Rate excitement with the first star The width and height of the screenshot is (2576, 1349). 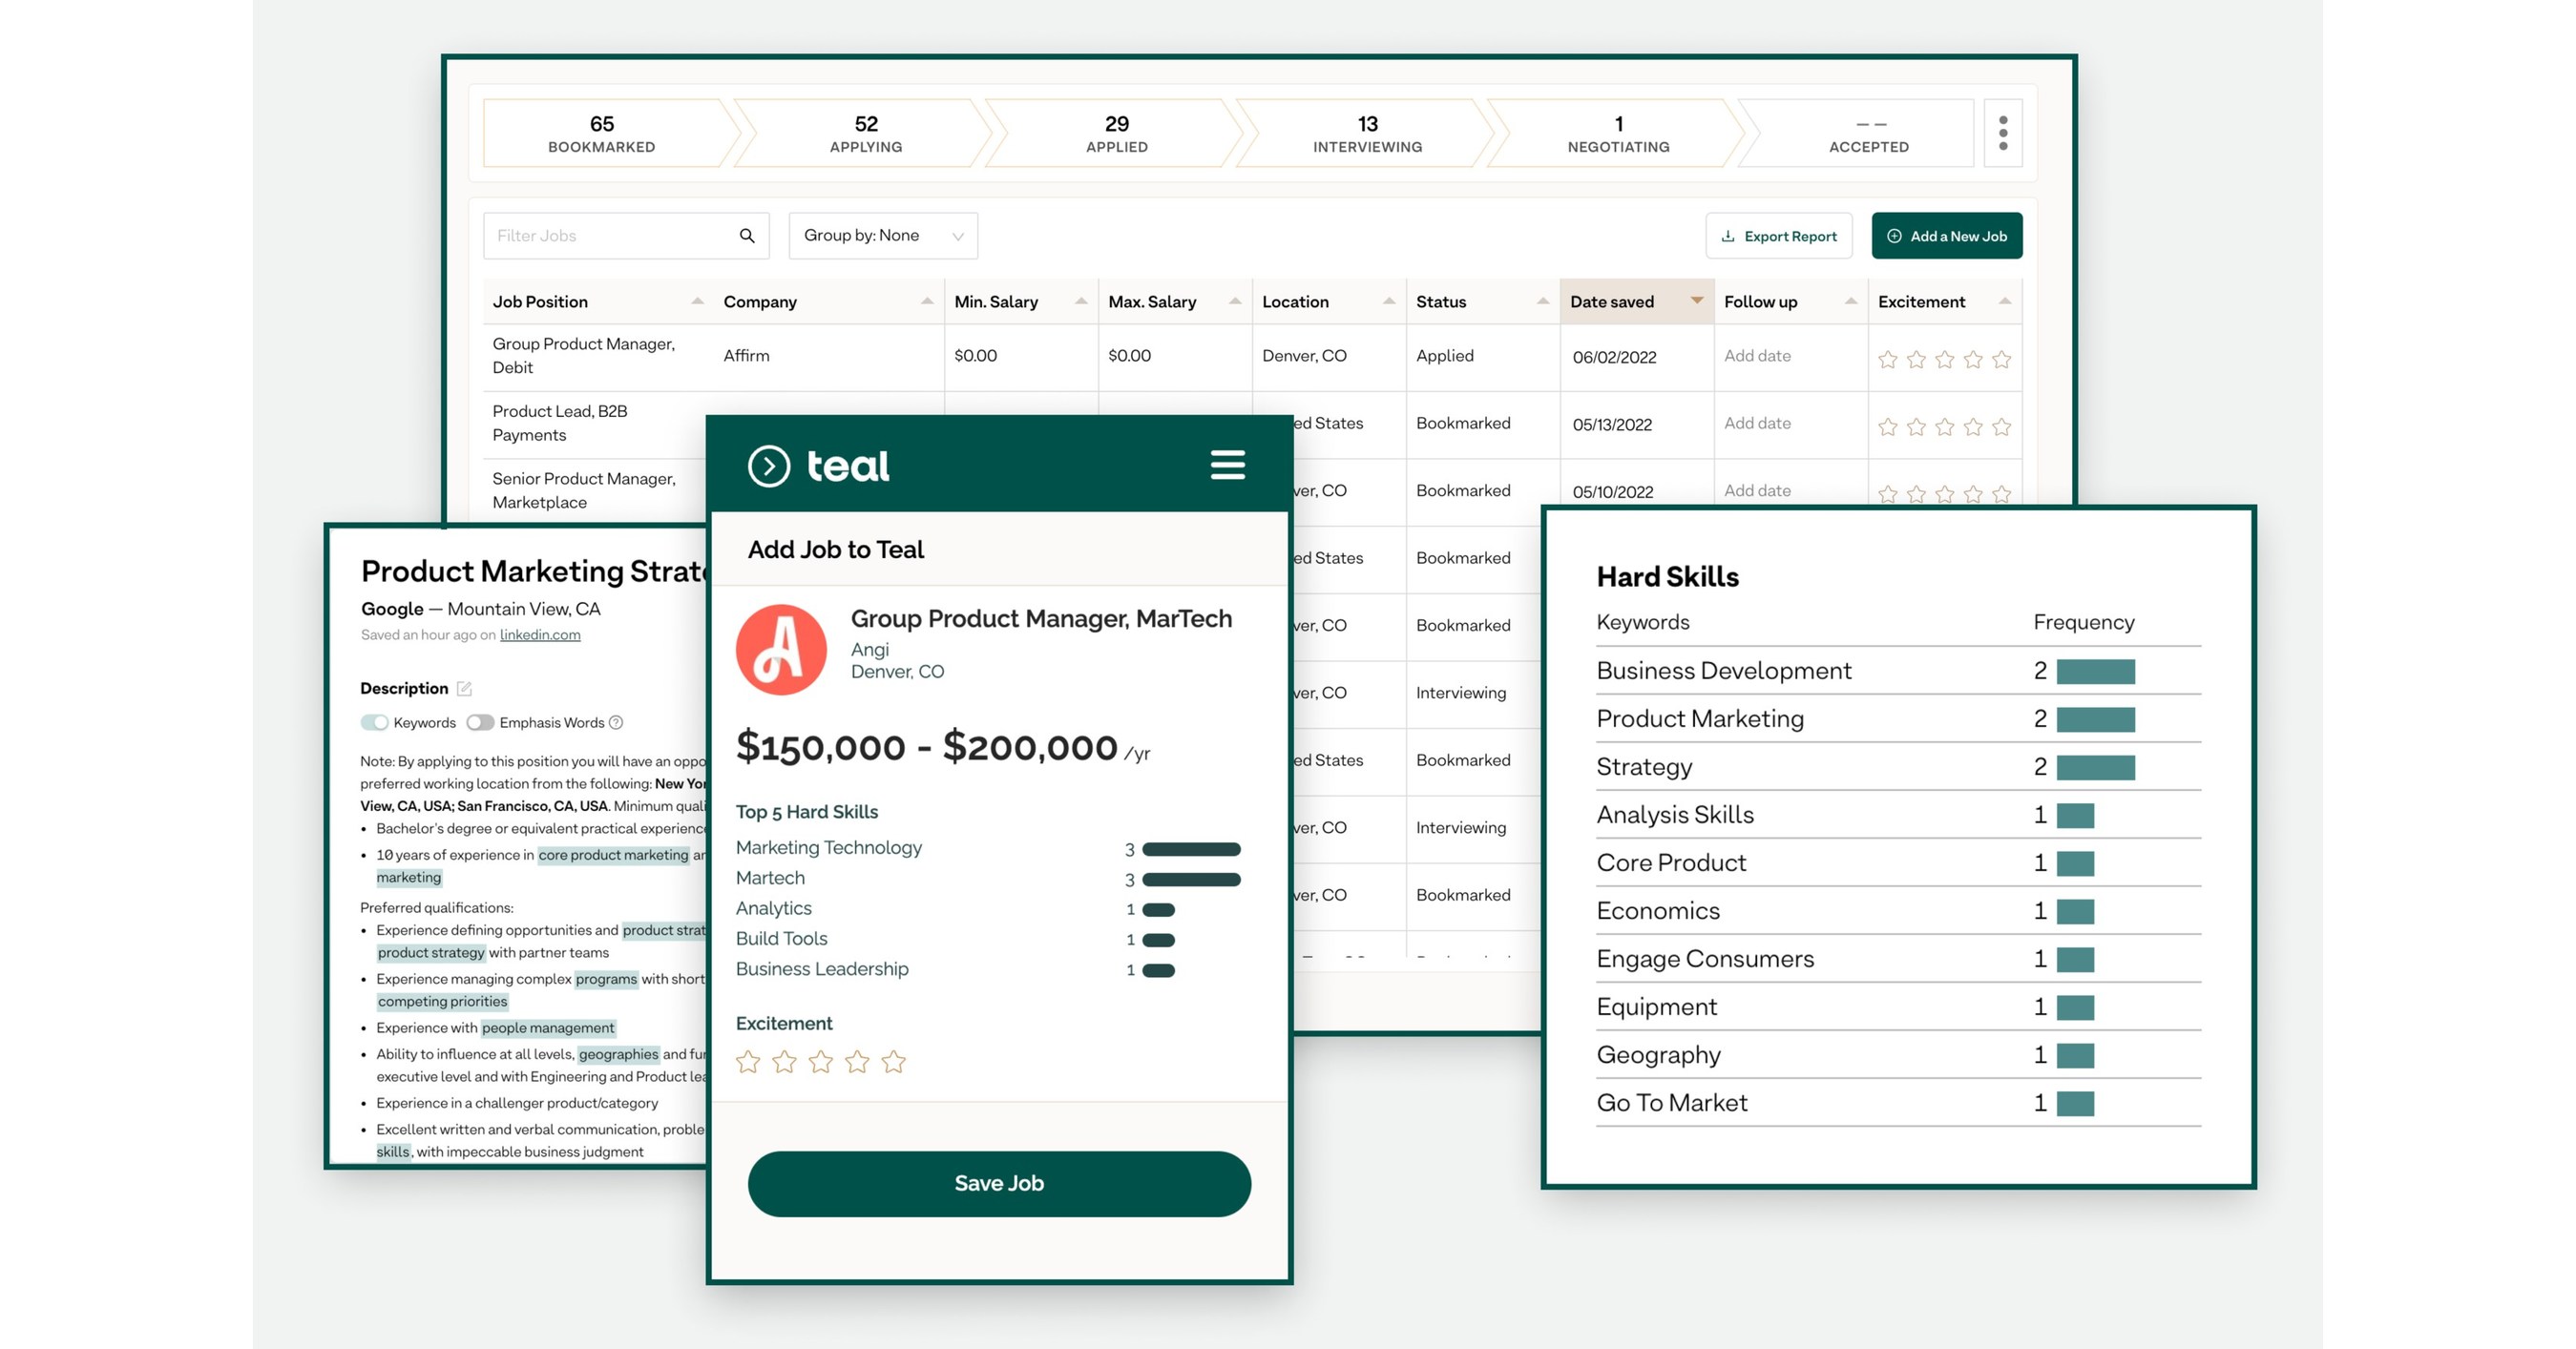coord(748,1061)
